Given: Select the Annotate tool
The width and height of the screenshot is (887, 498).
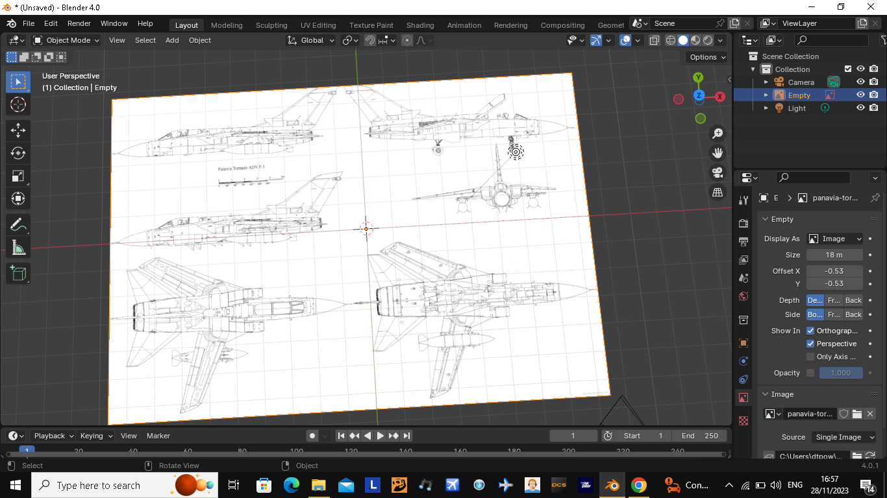Looking at the screenshot, I should coord(18,225).
